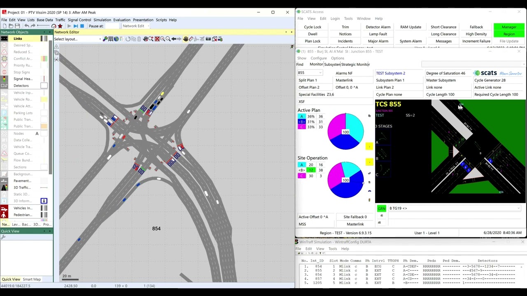Toggle Links visibility bars

click(44, 39)
